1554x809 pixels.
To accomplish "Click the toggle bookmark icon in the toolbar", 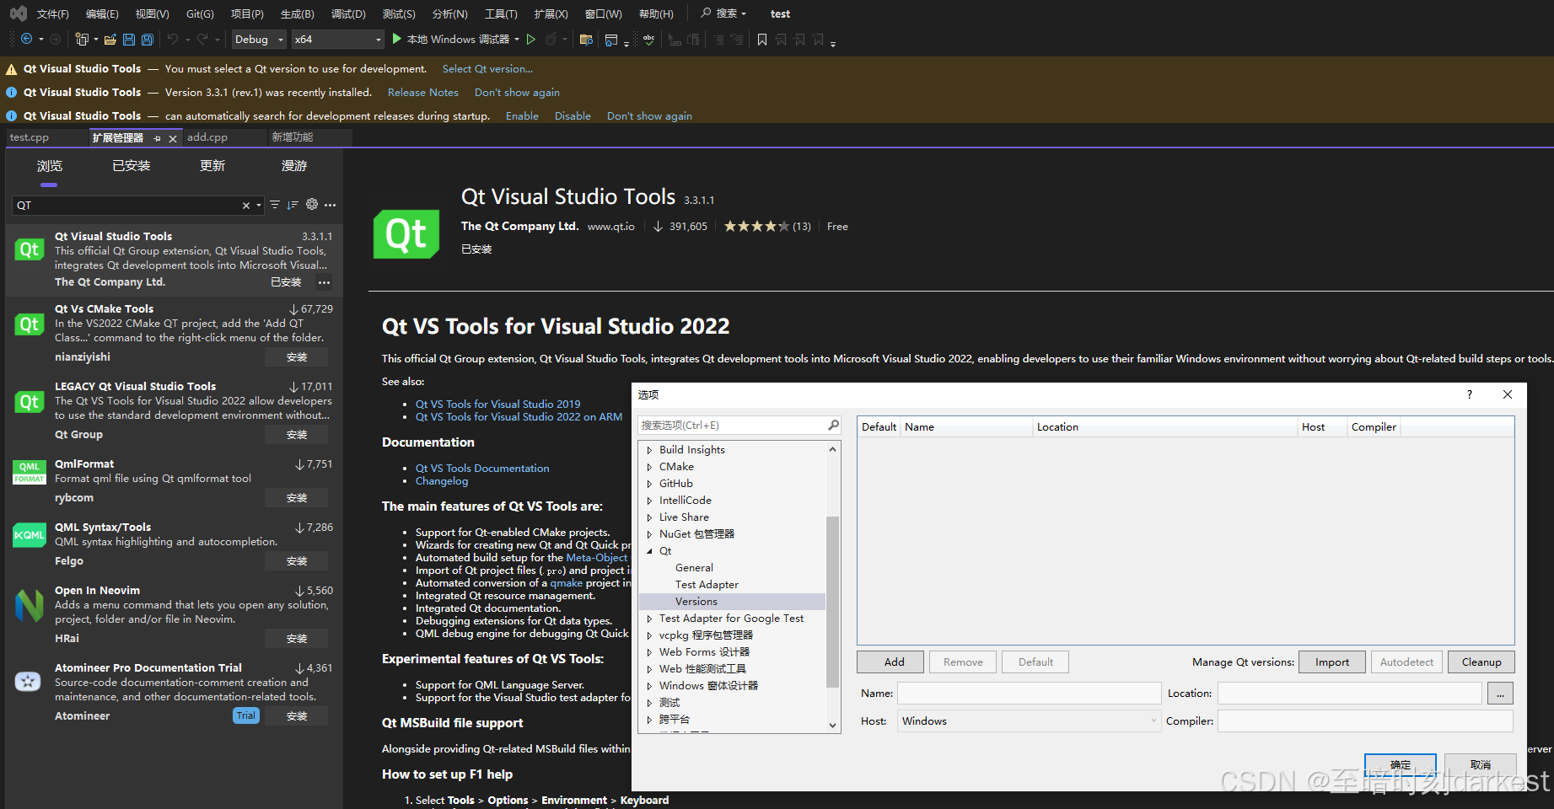I will (761, 40).
